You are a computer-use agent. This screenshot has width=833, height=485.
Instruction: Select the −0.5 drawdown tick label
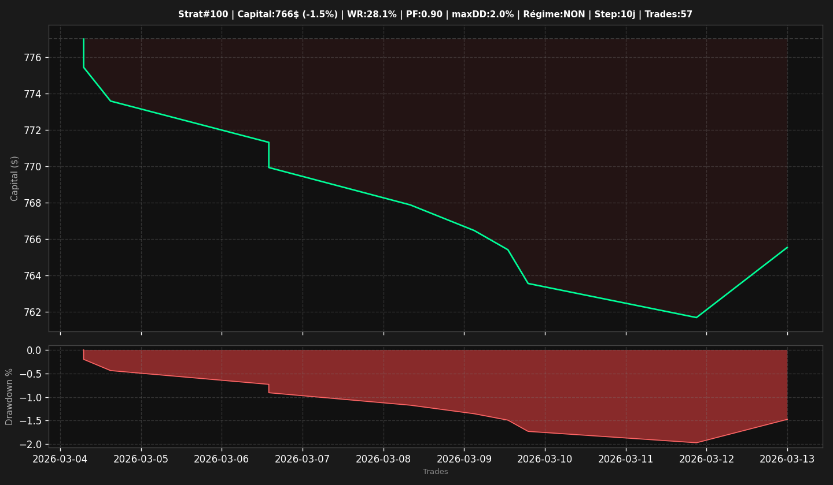31,374
